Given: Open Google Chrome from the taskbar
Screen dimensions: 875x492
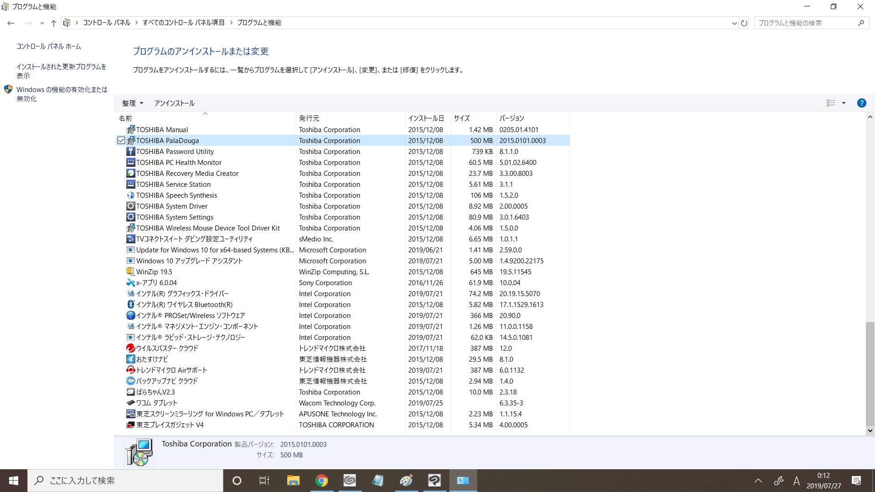Looking at the screenshot, I should (x=321, y=481).
